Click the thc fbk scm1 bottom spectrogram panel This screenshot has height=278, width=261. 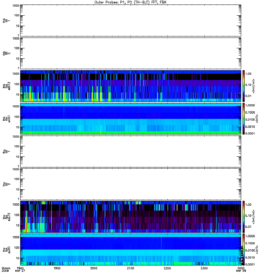pos(131,250)
